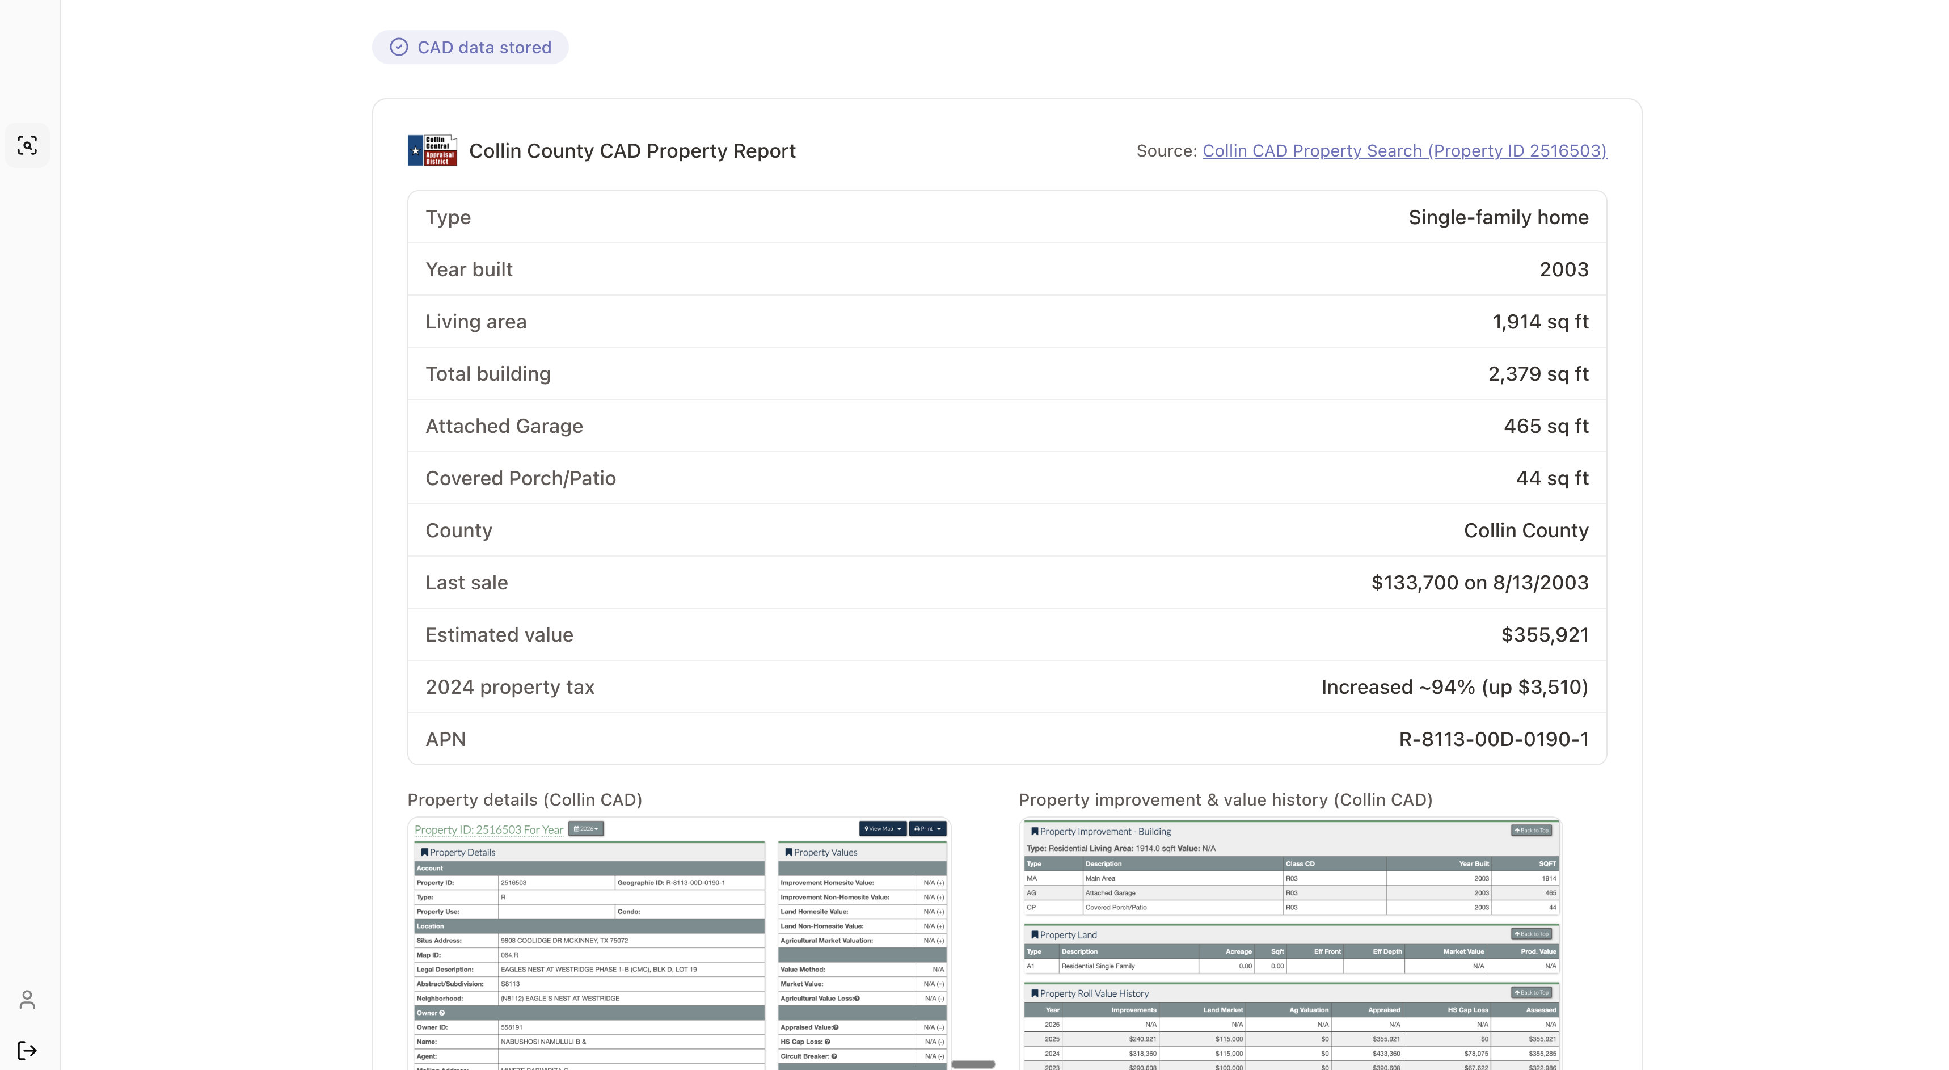Click the logout icon in sidebar

pos(27,1050)
